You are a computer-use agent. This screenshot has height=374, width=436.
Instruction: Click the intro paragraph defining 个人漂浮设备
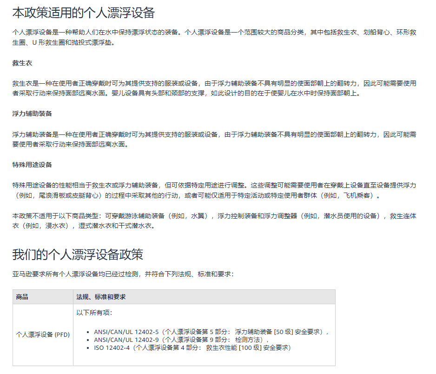pyautogui.click(x=214, y=37)
